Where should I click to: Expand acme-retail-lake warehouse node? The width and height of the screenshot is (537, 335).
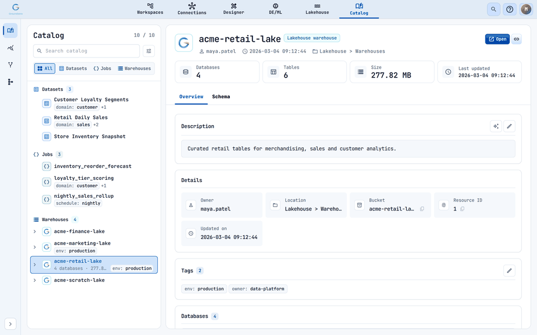point(35,265)
